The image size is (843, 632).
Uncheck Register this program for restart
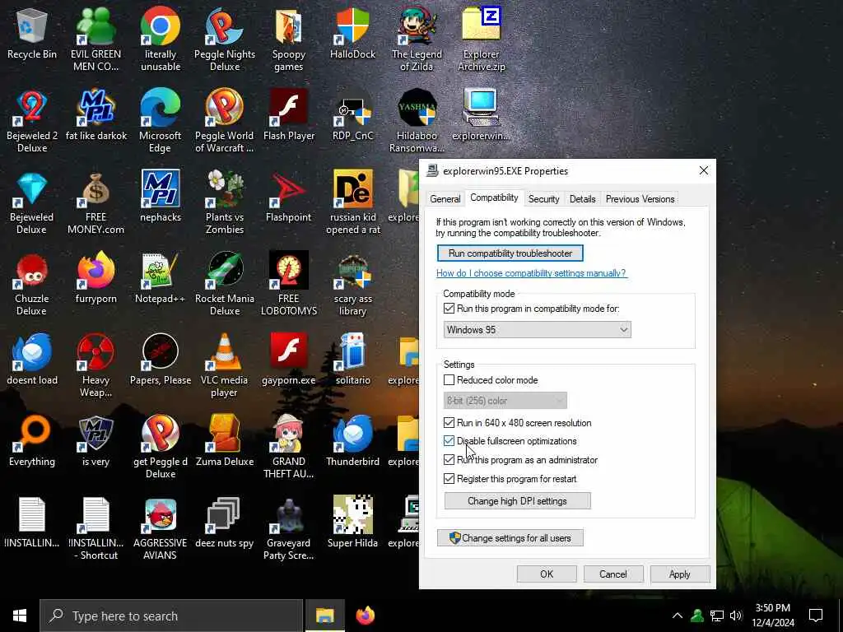(449, 479)
